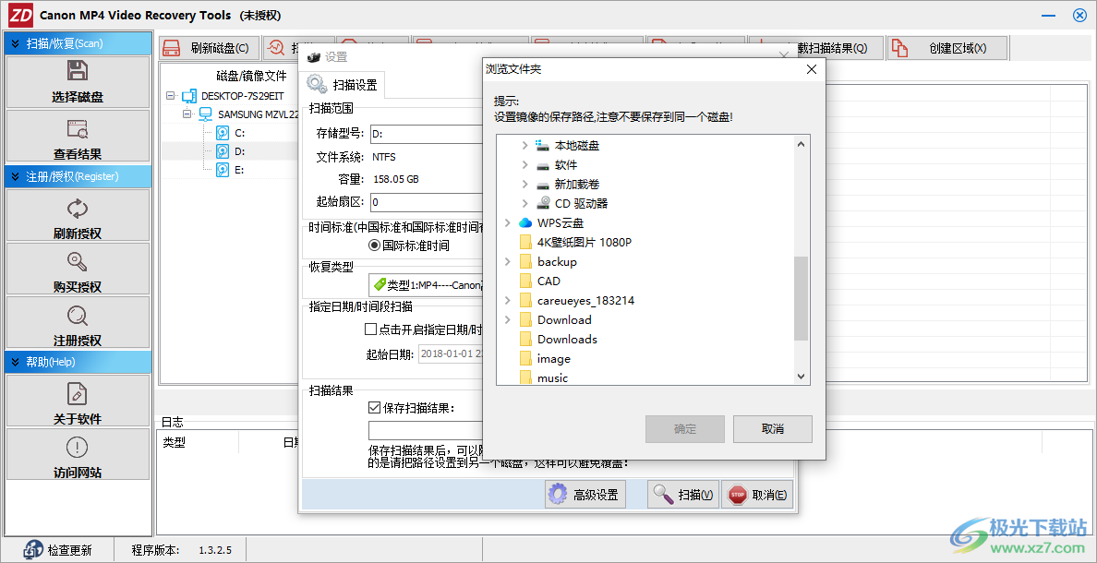The height and width of the screenshot is (563, 1097).
Task: Open the 注册授权 register license icon
Action: [x=77, y=316]
